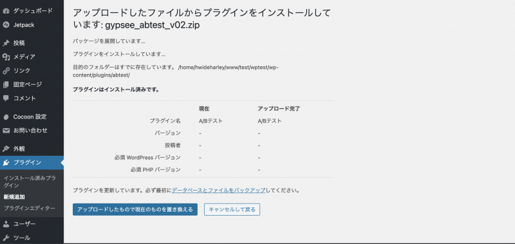Click the chain link icon beside リンク
This screenshot has width=515, height=244.
pyautogui.click(x=6, y=71)
